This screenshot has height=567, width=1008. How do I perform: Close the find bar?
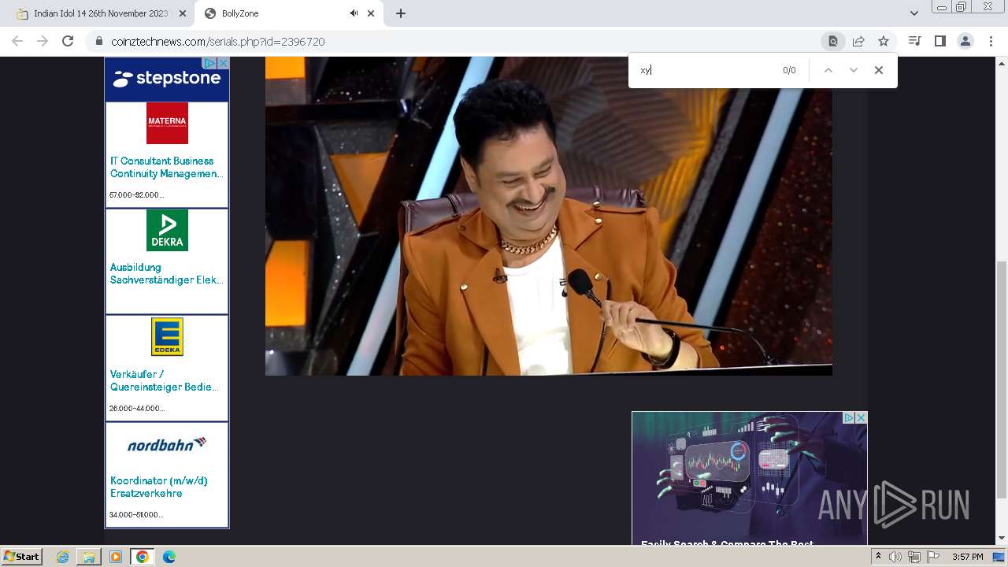click(879, 70)
